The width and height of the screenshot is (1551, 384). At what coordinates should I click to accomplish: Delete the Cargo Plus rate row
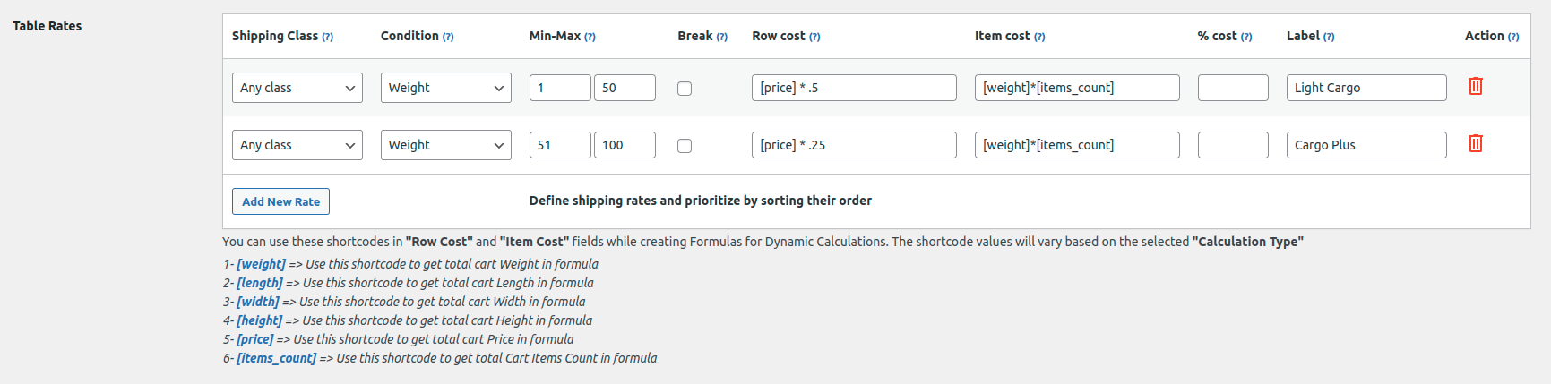(1475, 144)
